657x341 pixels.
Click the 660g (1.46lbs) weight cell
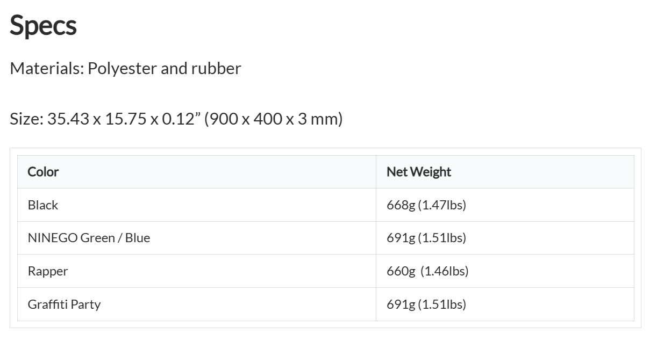pos(427,271)
